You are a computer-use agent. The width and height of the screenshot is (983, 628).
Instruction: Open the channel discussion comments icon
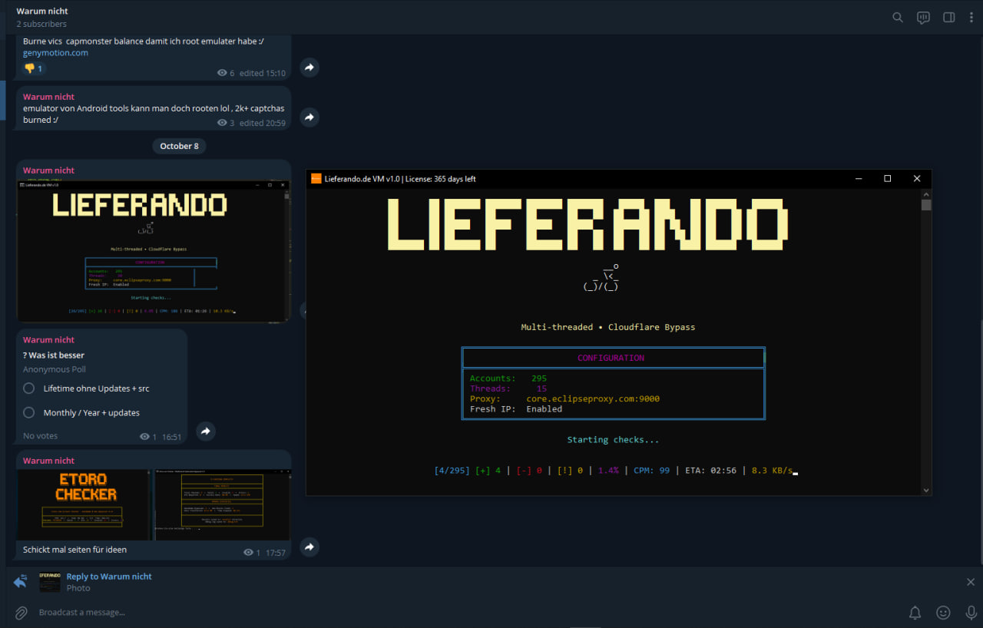923,18
